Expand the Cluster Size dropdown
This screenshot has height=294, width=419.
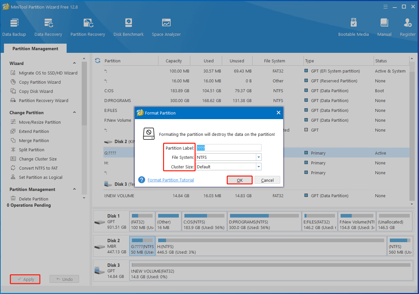[259, 167]
